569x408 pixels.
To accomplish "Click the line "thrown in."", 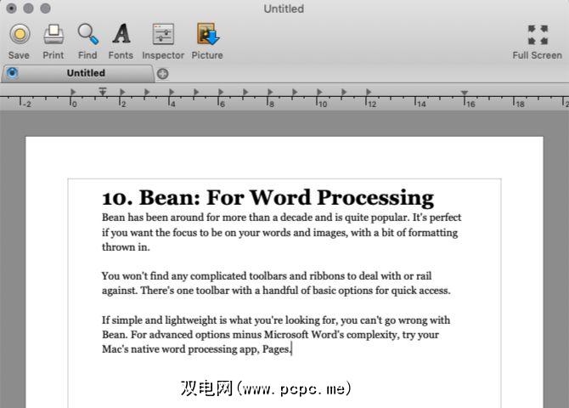I will pos(126,247).
